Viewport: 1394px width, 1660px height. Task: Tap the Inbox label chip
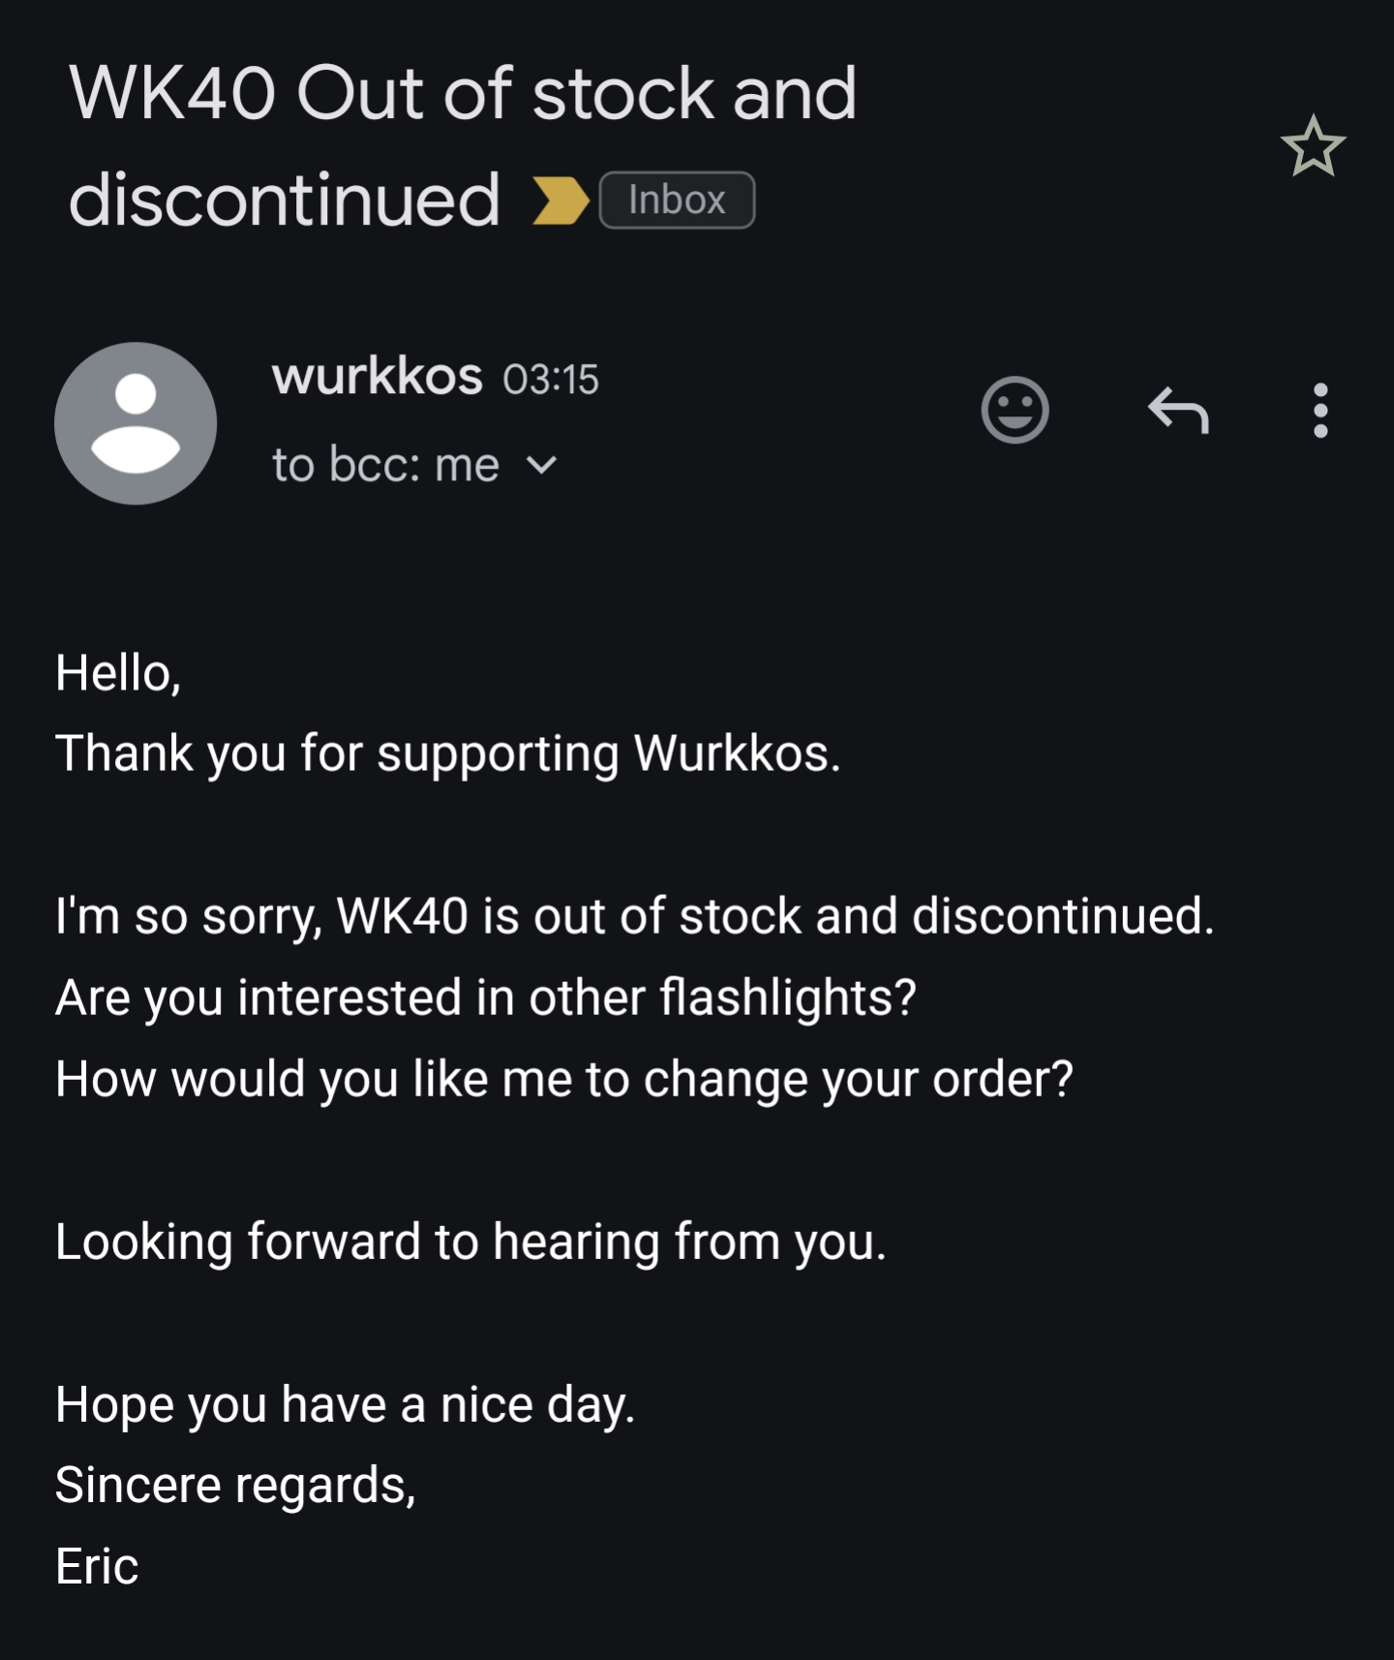(x=677, y=200)
